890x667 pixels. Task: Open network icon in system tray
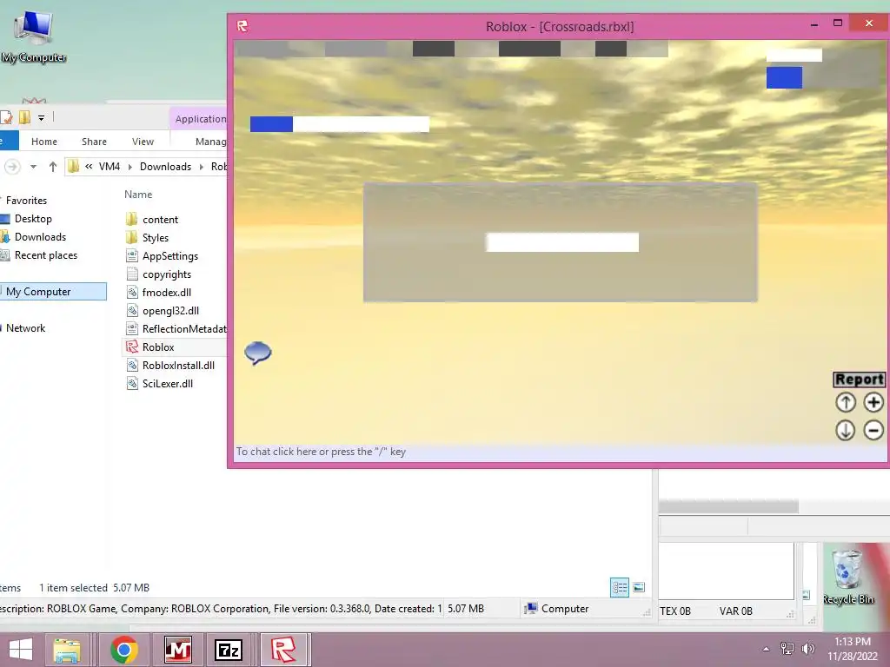[x=787, y=648]
